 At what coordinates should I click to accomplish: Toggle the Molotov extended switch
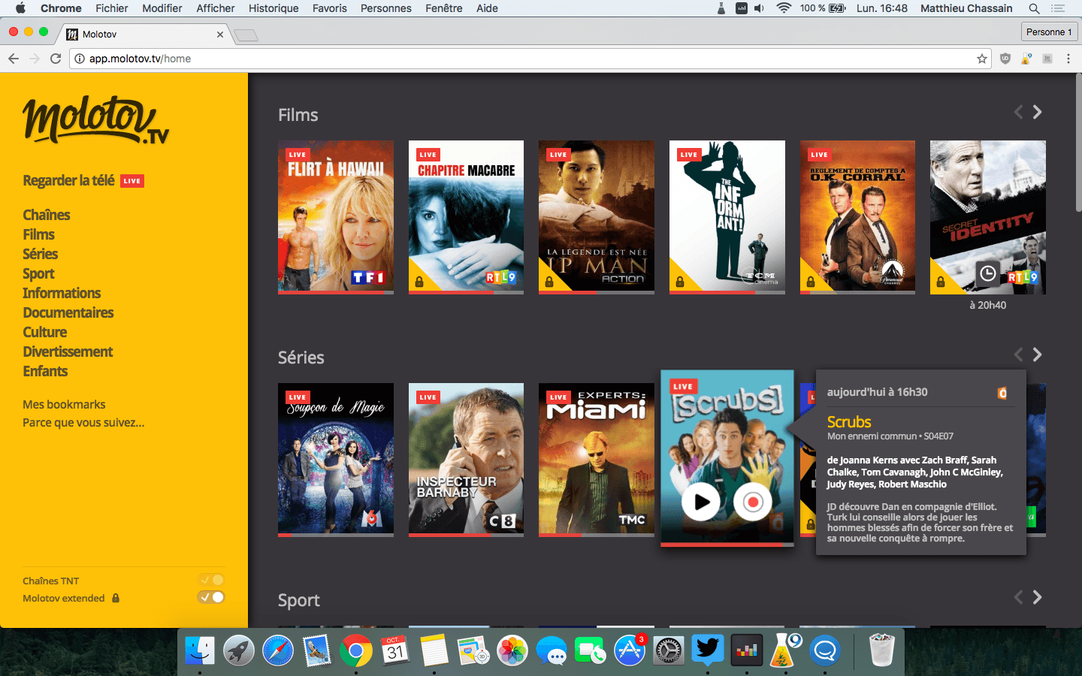click(211, 597)
